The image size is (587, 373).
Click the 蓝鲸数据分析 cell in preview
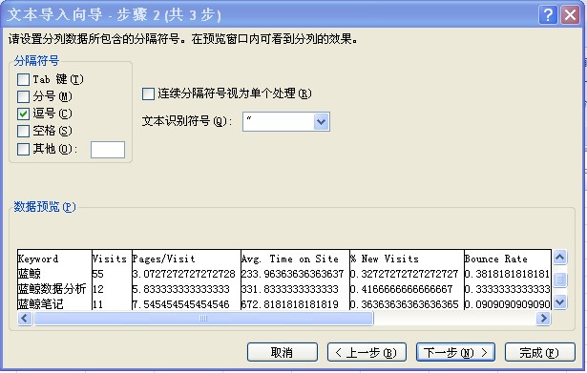pyautogui.click(x=52, y=289)
